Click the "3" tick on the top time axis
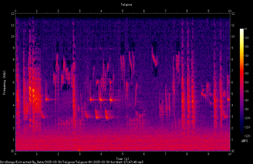 (x=80, y=11)
